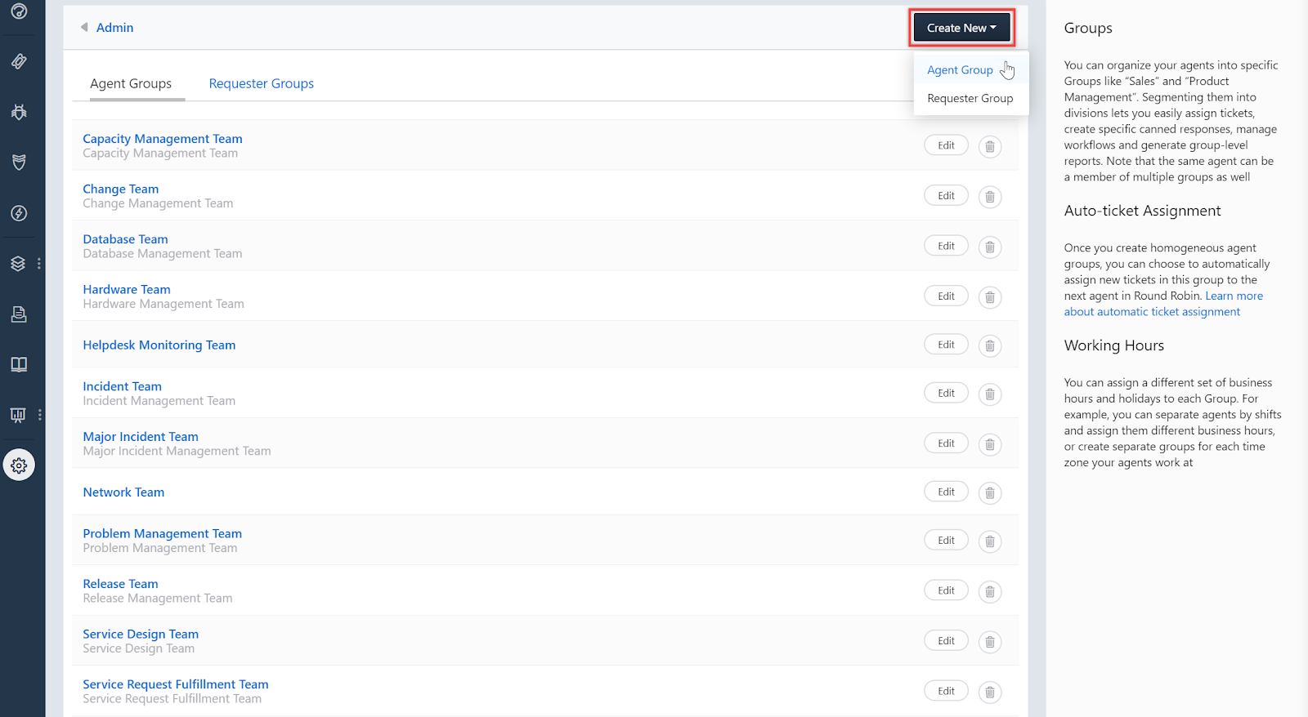Expand the assets sidebar more options dots
The image size is (1308, 717).
coord(39,264)
